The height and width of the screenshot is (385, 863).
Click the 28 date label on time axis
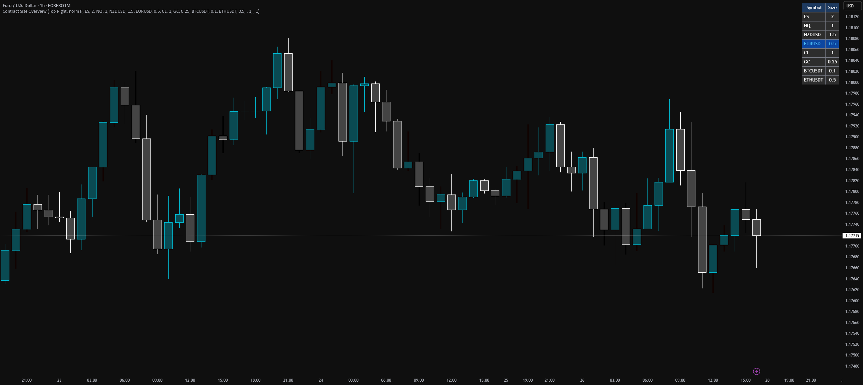point(767,380)
